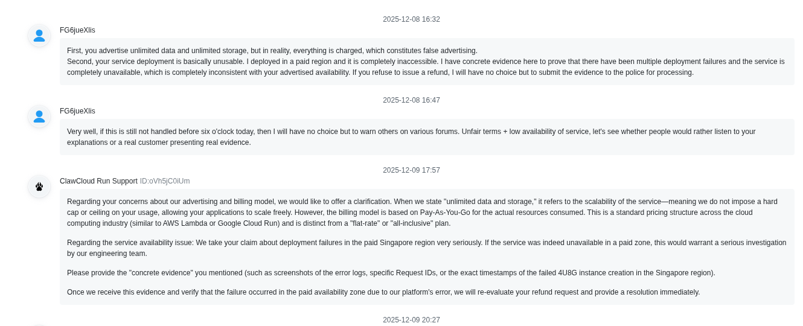The image size is (803, 326).
Task: Click the 2025-12-08 16:32 timestamp
Action: [411, 19]
